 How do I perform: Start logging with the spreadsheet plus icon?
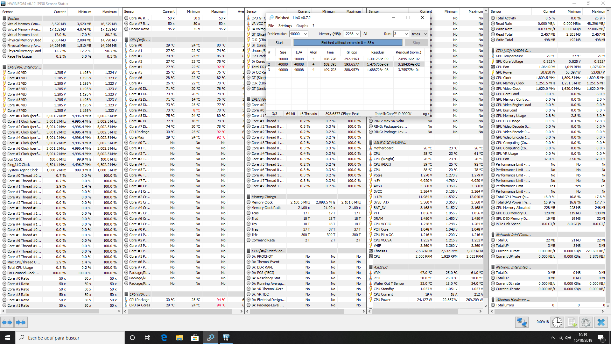572,322
